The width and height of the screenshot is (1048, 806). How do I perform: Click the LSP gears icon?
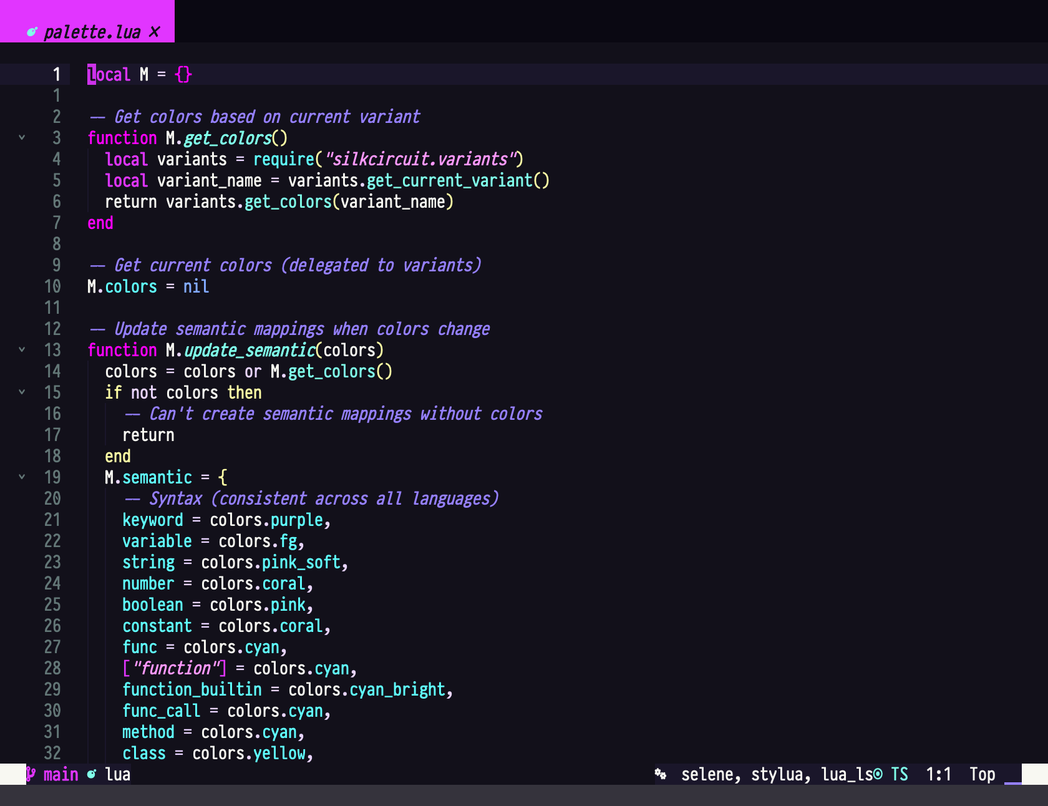661,774
